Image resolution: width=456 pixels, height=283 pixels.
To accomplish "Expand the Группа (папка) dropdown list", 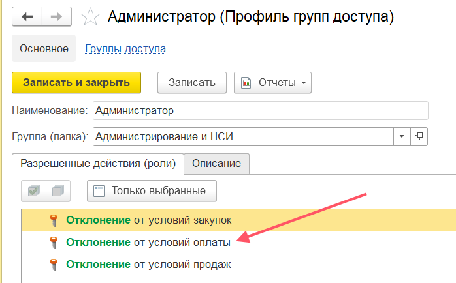I will pos(401,136).
